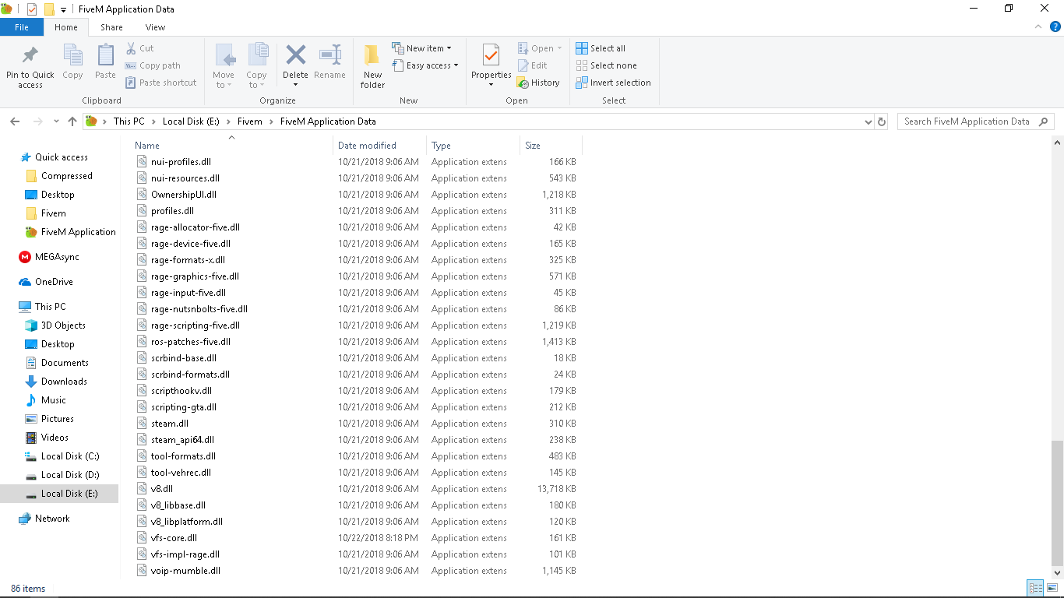Open the New item dropdown
Image resolution: width=1064 pixels, height=598 pixels.
coord(421,48)
